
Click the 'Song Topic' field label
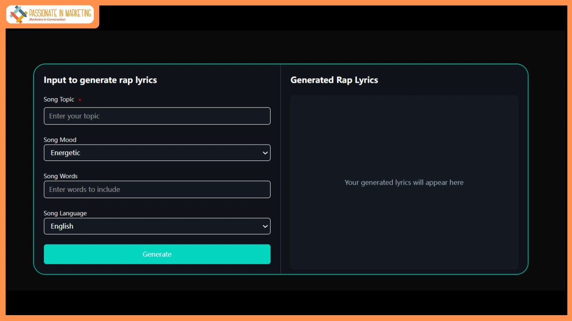pos(59,99)
